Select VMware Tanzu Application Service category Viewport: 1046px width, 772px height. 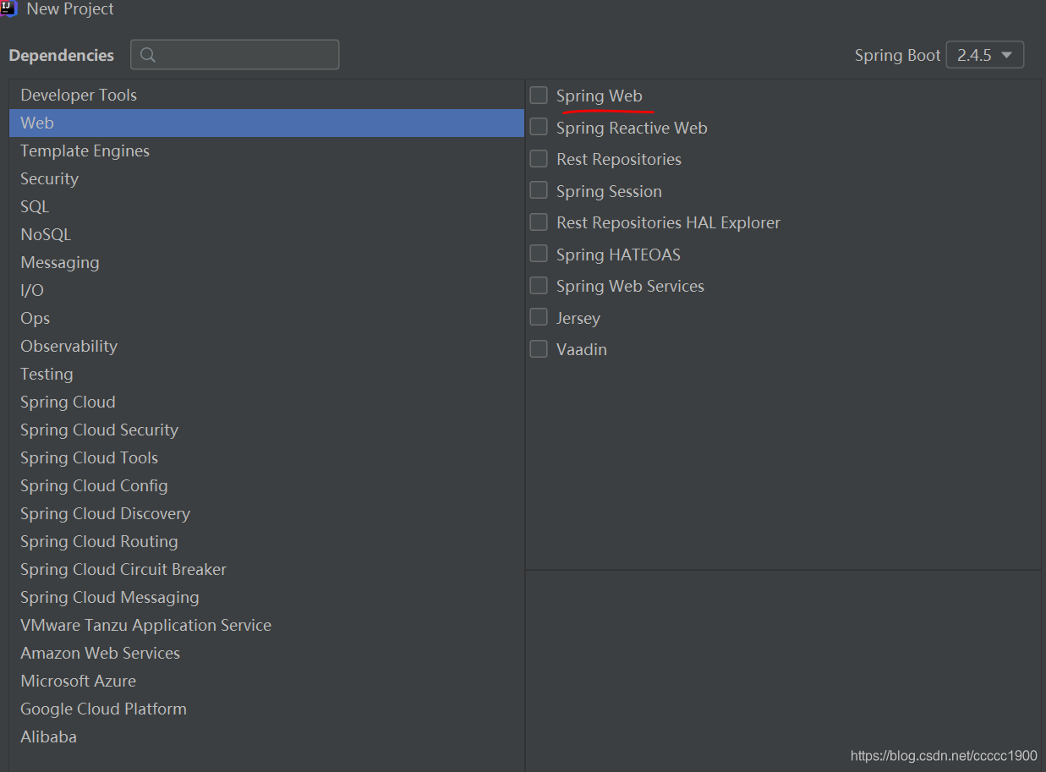(266, 625)
